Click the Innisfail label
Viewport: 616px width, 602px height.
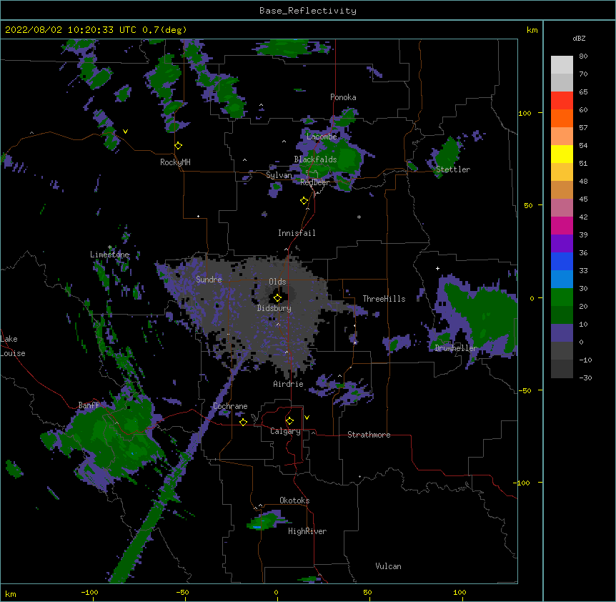297,233
